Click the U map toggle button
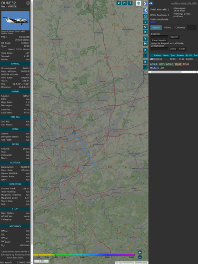The height and width of the screenshot is (264, 198). click(x=119, y=3)
